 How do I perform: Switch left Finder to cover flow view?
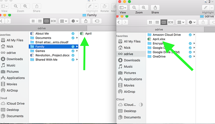point(53,21)
